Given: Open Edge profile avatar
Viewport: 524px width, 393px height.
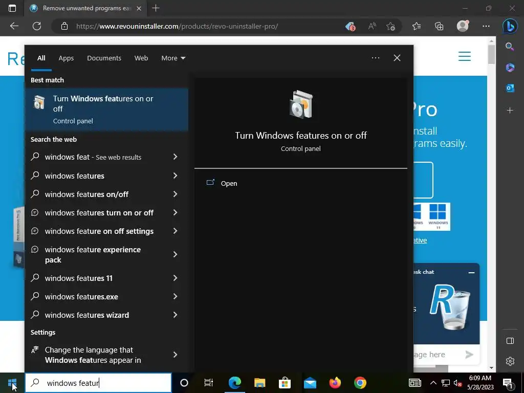Looking at the screenshot, I should coord(463,26).
